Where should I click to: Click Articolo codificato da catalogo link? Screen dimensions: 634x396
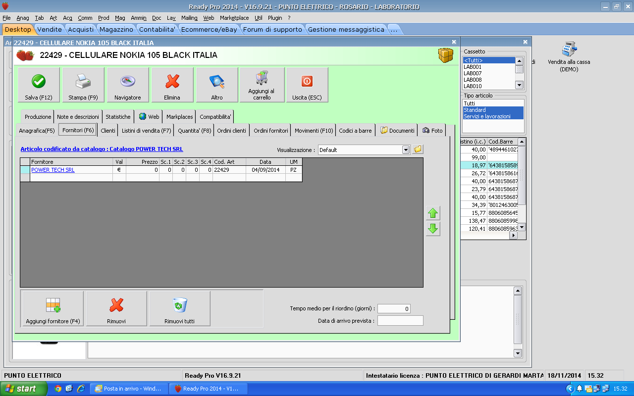(102, 148)
